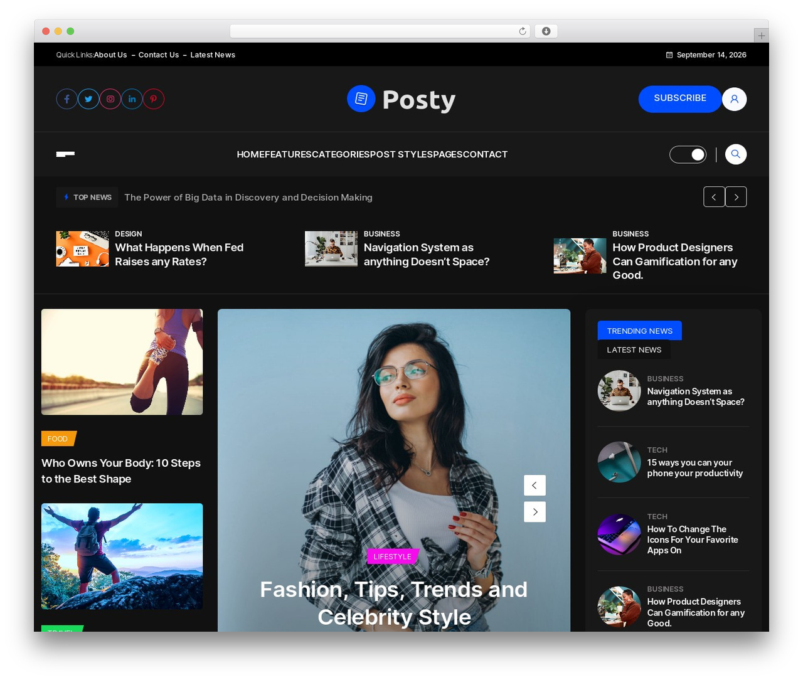Show next top news headline

click(737, 197)
